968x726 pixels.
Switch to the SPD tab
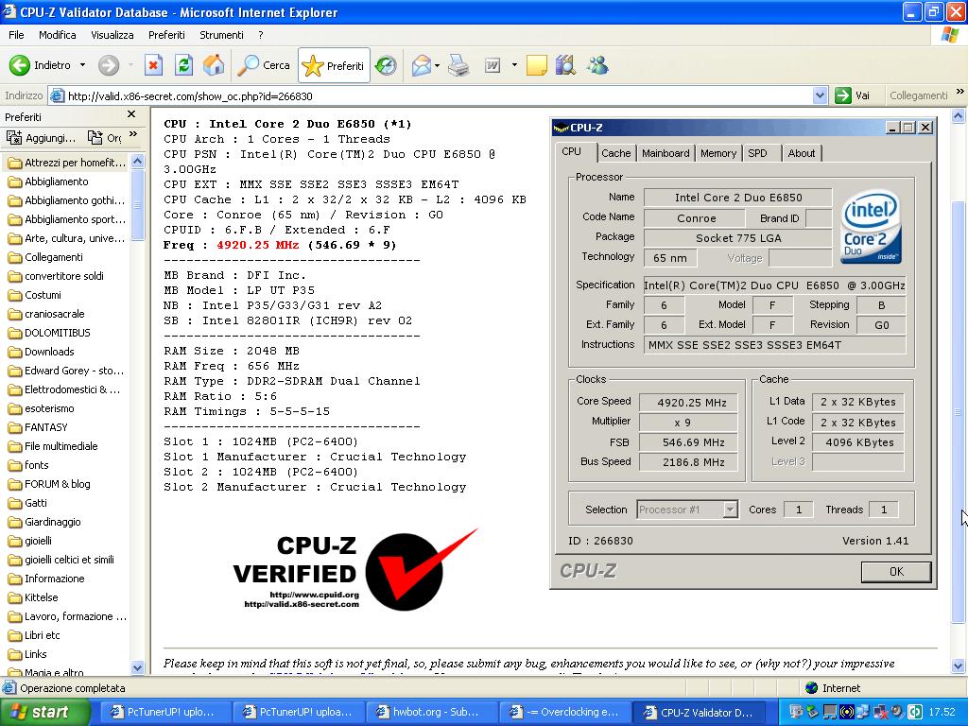(x=759, y=153)
